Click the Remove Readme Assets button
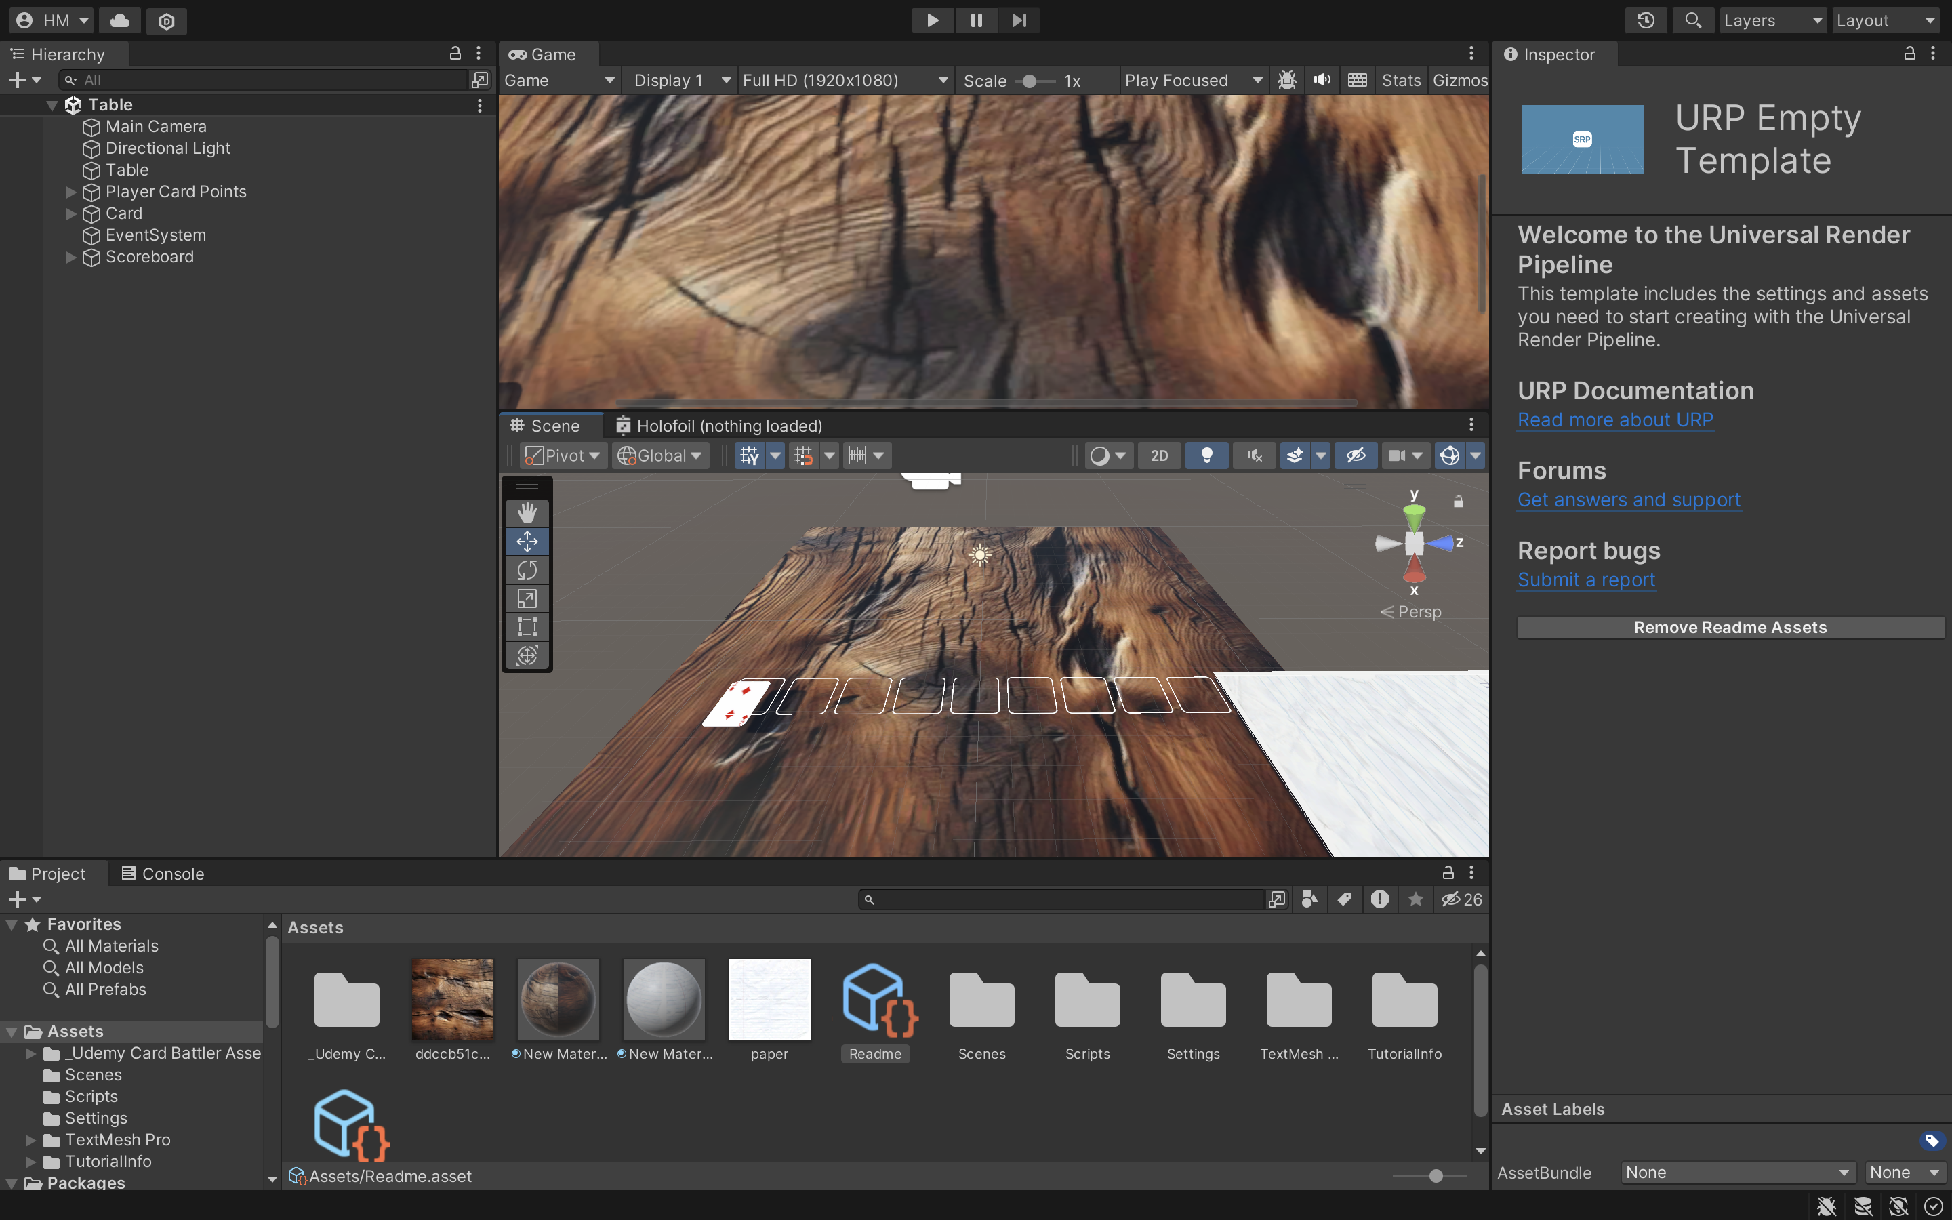The width and height of the screenshot is (1952, 1220). point(1730,627)
